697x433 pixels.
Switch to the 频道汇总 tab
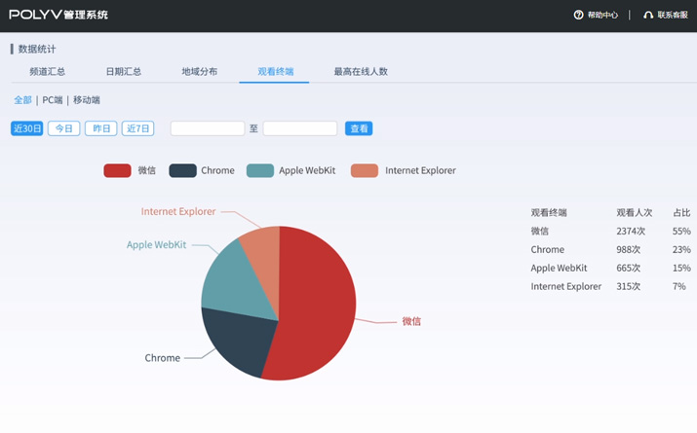[x=47, y=72]
